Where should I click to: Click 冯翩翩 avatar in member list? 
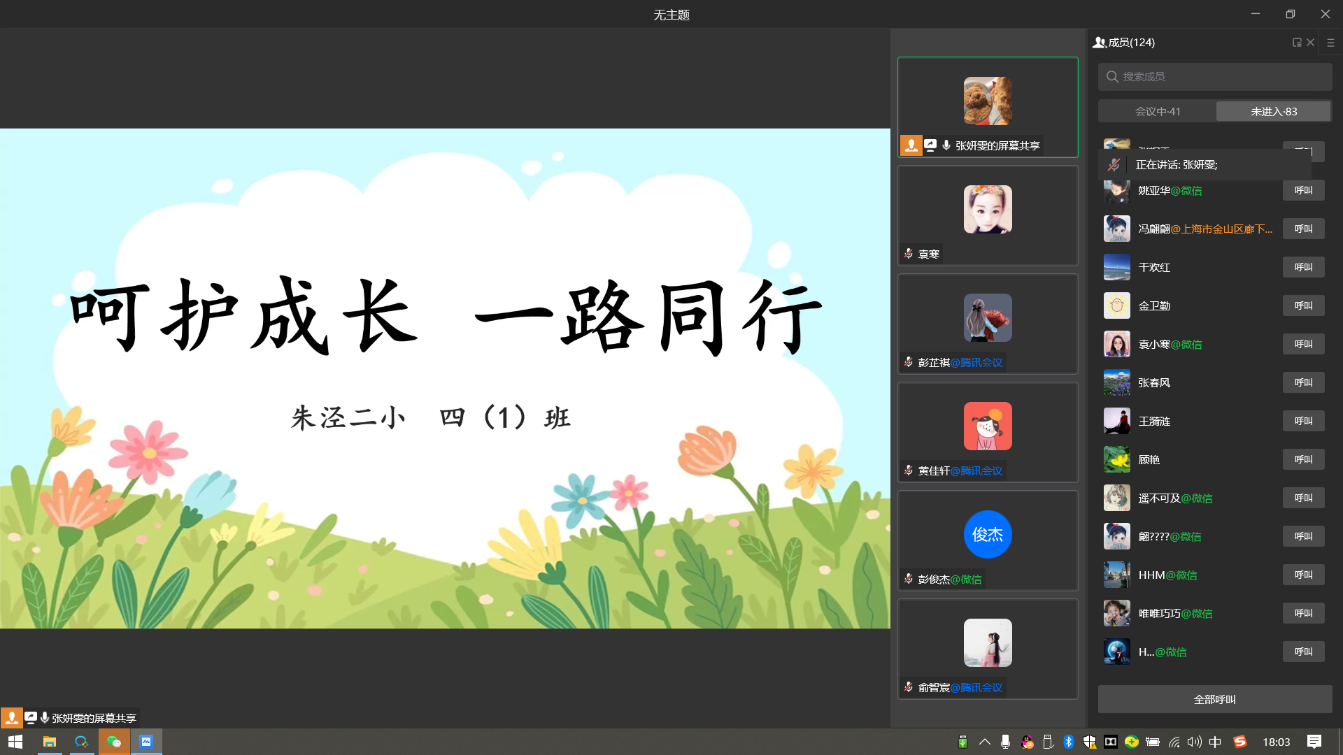click(x=1116, y=229)
